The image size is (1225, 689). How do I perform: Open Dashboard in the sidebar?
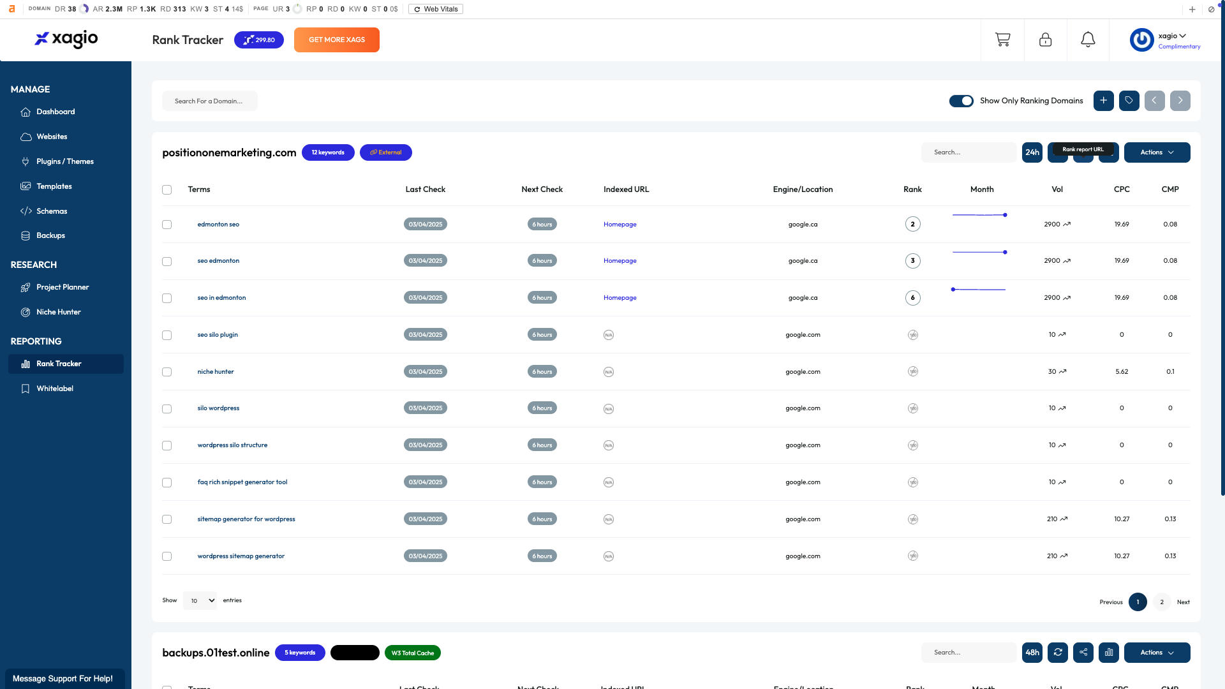[56, 112]
